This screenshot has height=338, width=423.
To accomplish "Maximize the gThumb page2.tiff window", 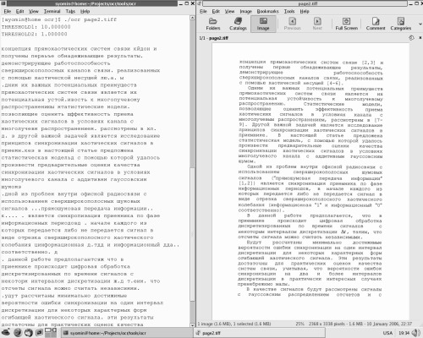I will (x=416, y=3).
